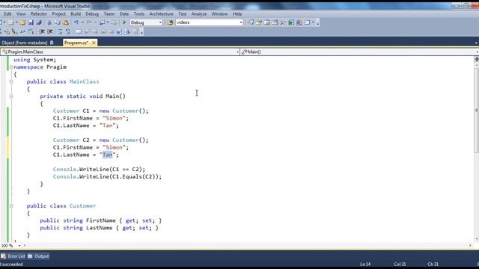
Task: Open the Analyze menu
Action: [x=199, y=13]
